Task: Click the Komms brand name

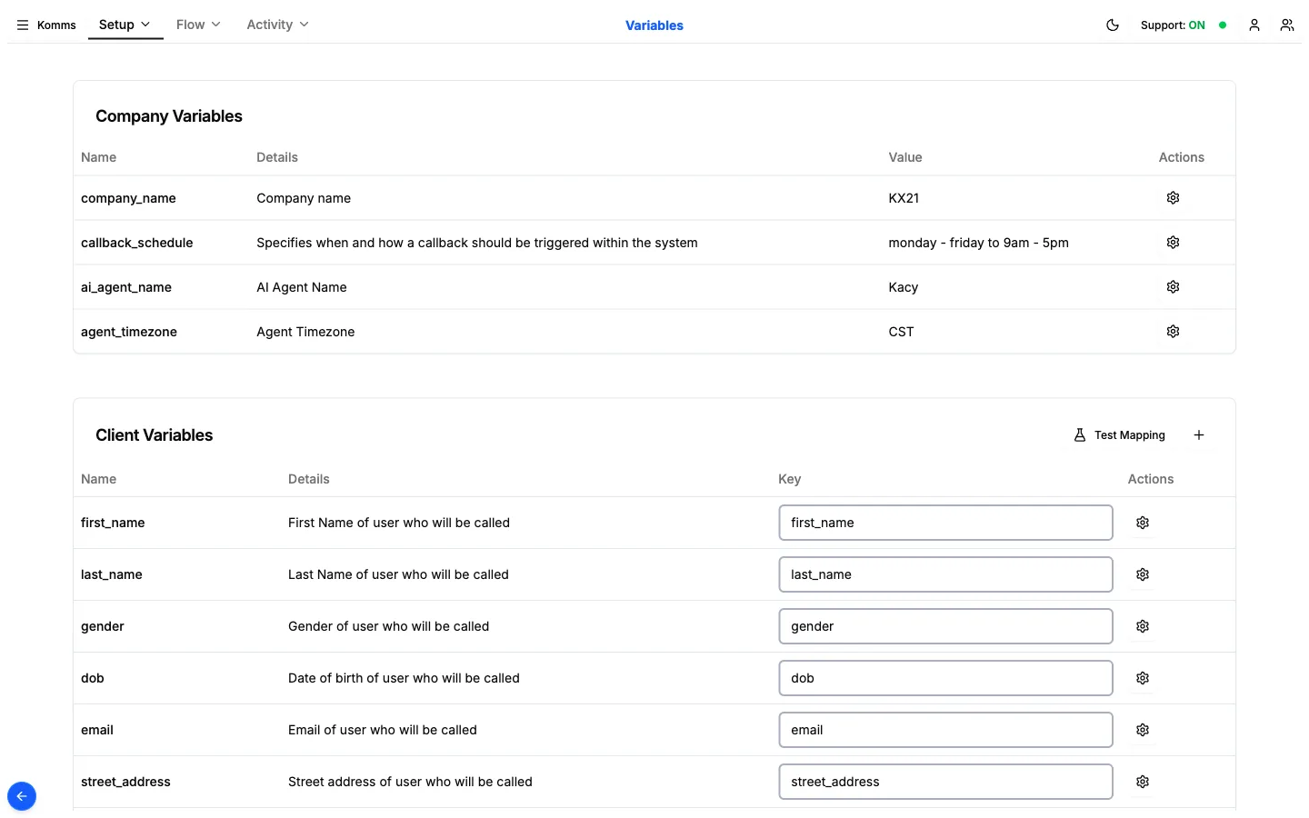Action: [x=56, y=25]
